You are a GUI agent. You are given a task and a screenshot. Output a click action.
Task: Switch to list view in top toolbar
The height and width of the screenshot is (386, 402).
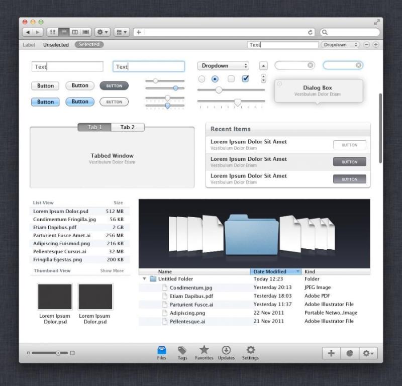tap(64, 32)
